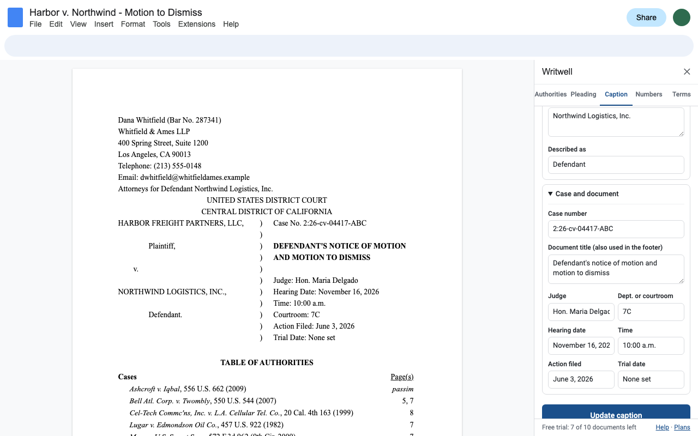
Task: Click the Case number input field
Action: click(x=616, y=229)
